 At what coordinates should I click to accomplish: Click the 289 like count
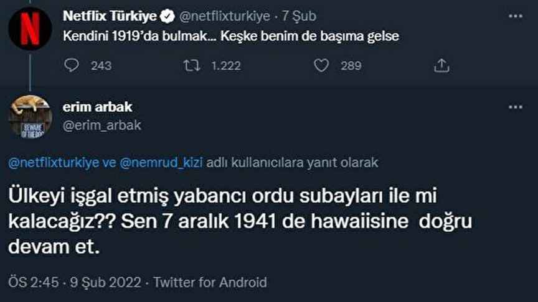[351, 65]
